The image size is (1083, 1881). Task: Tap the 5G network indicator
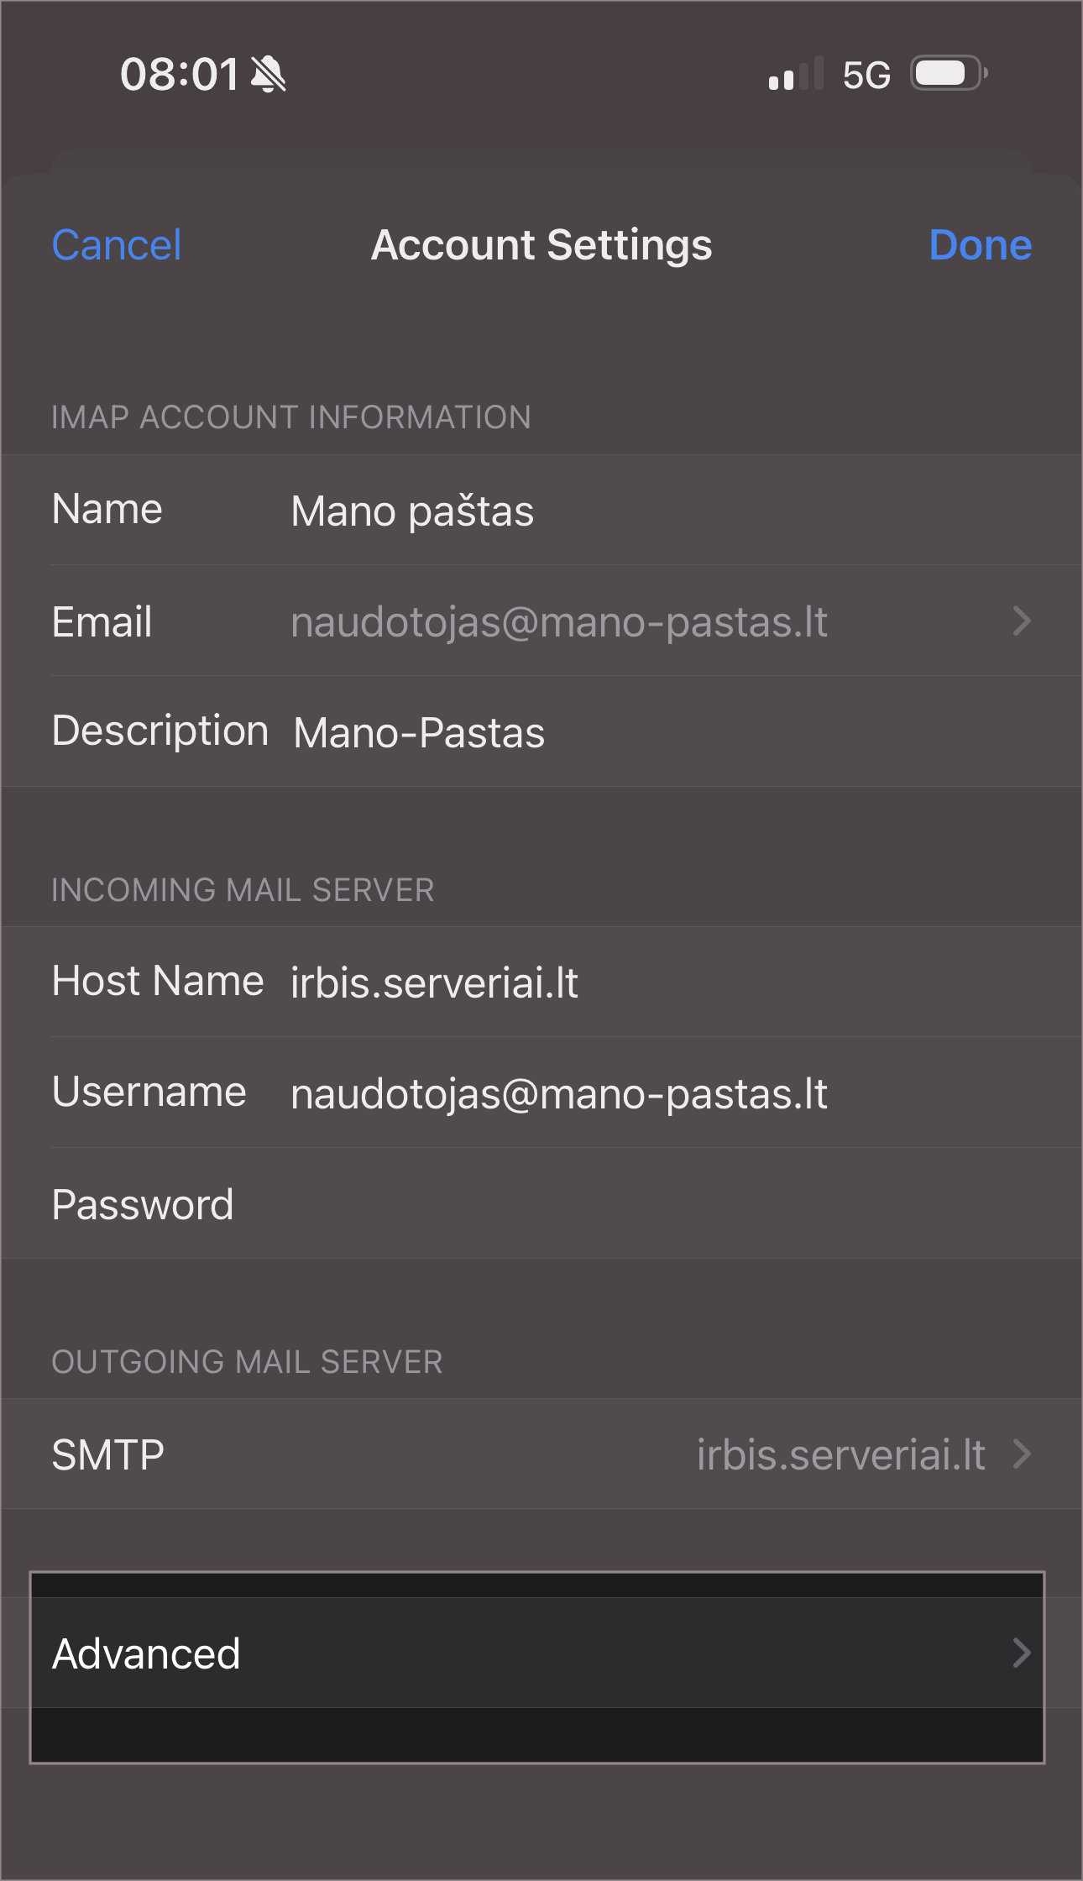tap(866, 76)
